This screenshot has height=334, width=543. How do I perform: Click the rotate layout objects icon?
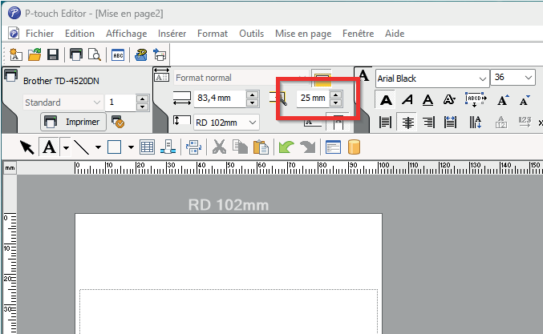click(x=193, y=147)
